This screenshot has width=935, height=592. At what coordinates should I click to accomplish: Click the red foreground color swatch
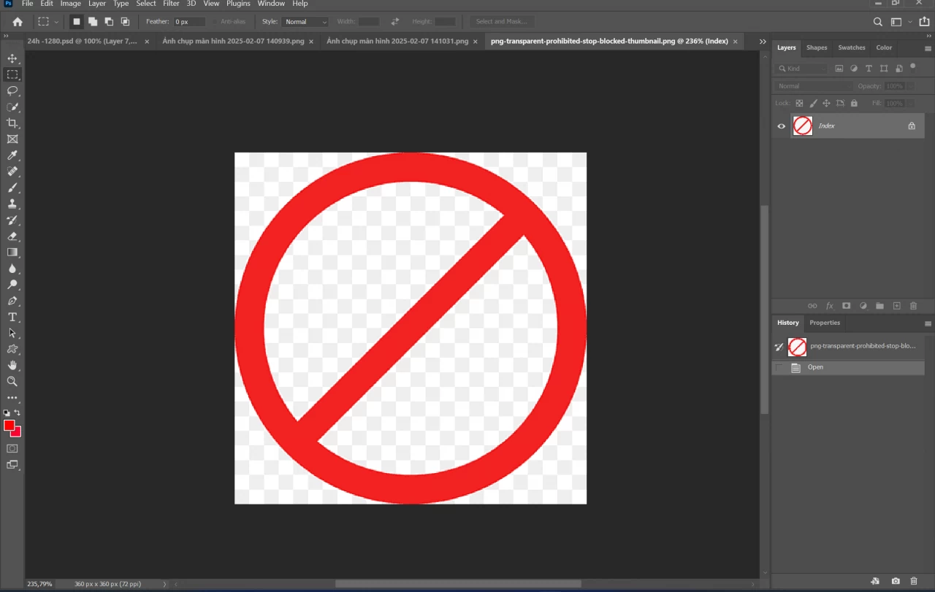(x=9, y=426)
